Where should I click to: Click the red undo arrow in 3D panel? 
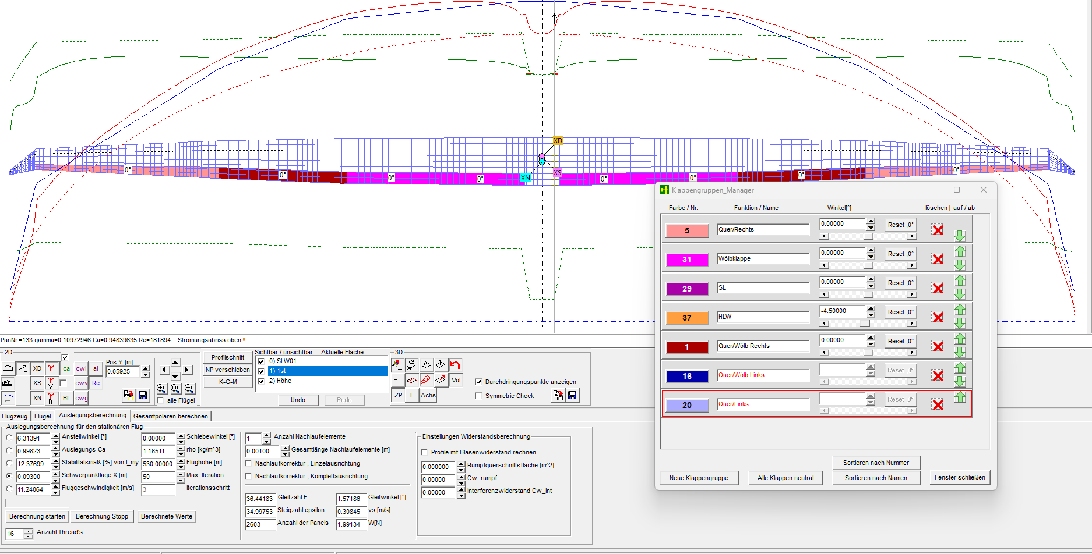click(455, 365)
